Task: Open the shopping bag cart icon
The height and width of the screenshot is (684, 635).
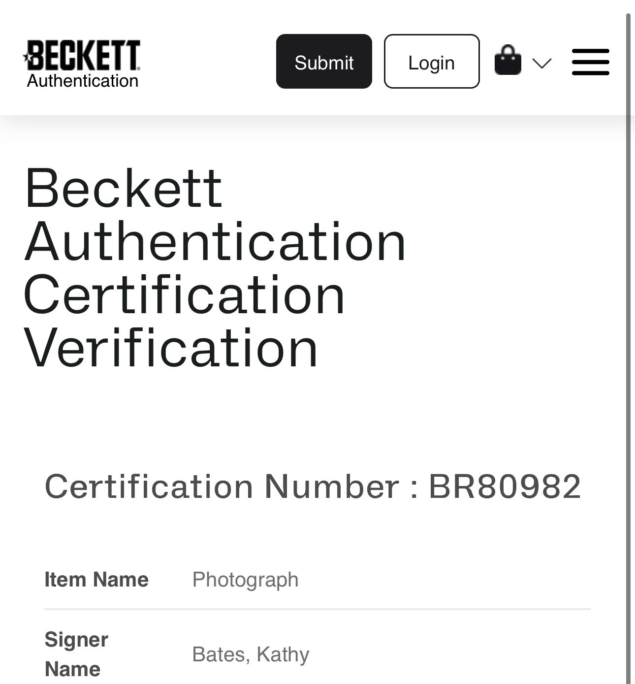Action: point(508,60)
